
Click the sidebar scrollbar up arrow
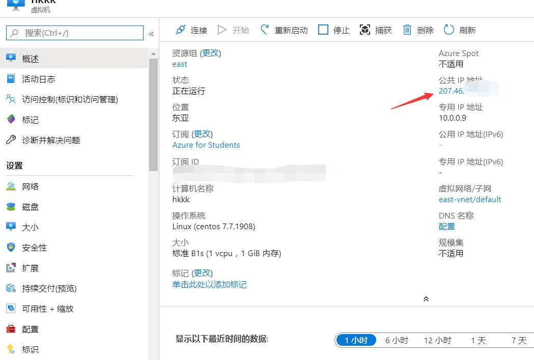click(x=153, y=54)
